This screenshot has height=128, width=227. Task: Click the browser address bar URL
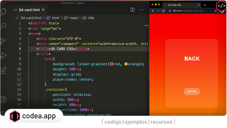[187, 11]
